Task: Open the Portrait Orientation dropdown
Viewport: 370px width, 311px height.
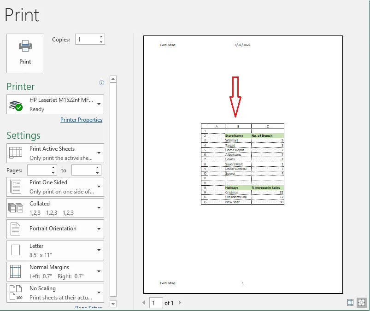Action: (x=55, y=229)
